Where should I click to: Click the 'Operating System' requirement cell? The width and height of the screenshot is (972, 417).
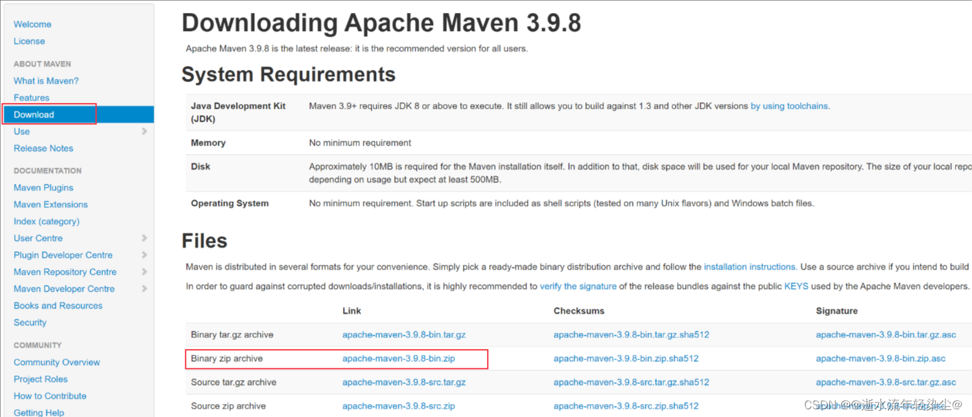[230, 203]
